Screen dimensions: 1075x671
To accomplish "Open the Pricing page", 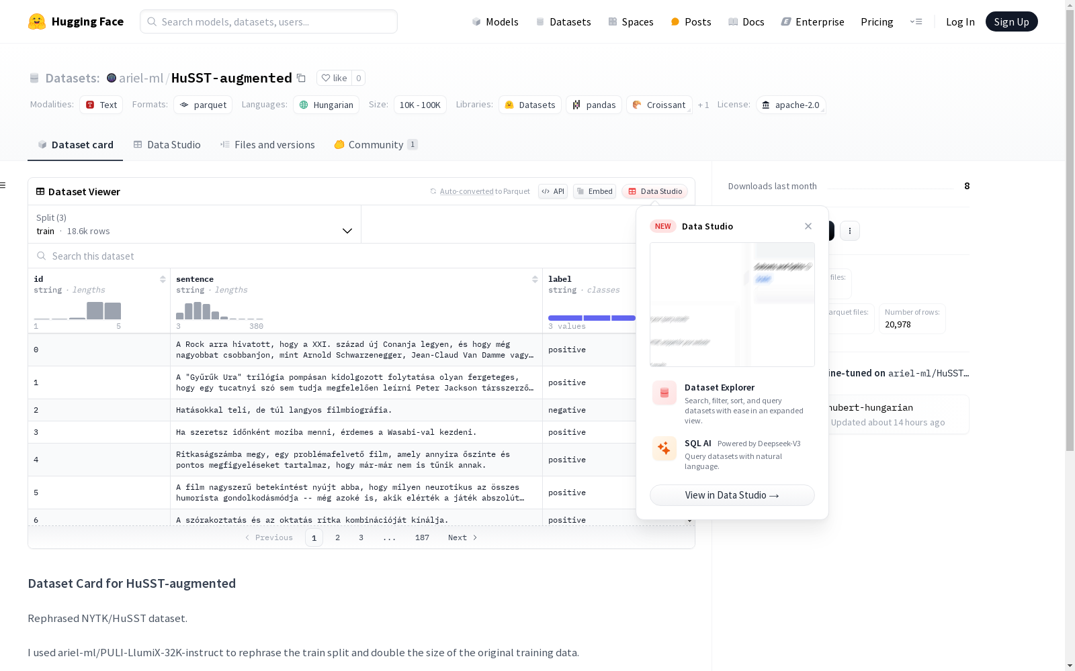I will click(x=877, y=22).
